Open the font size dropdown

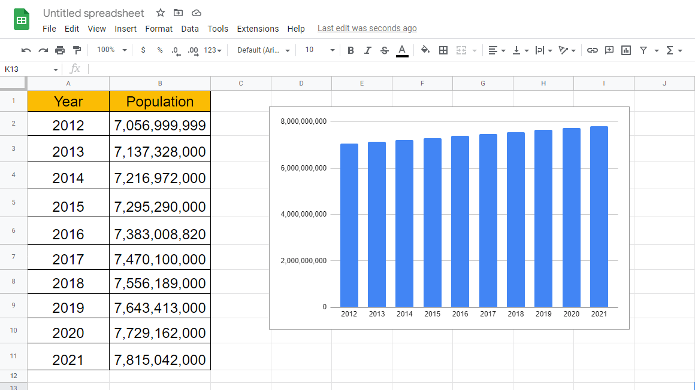pyautogui.click(x=319, y=50)
